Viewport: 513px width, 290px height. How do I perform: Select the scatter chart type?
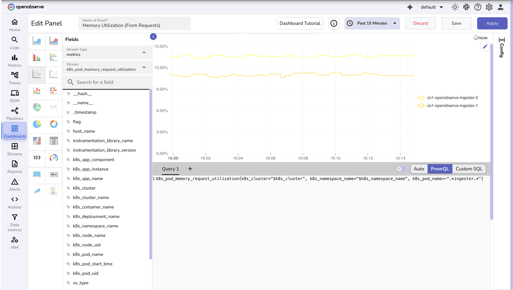tap(53, 74)
